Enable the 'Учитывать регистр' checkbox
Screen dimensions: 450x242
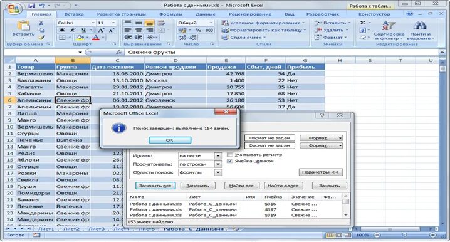[x=230, y=155]
